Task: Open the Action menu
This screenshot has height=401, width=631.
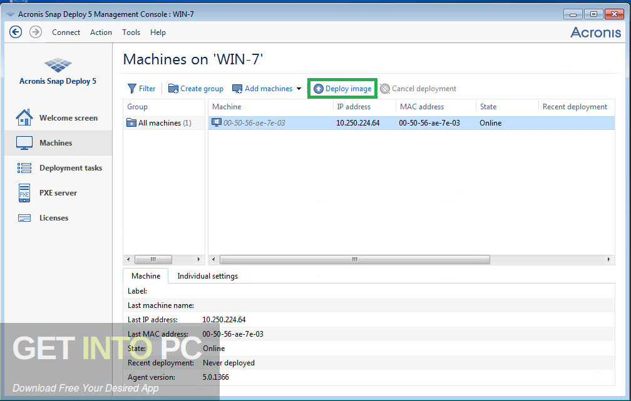Action: [101, 32]
